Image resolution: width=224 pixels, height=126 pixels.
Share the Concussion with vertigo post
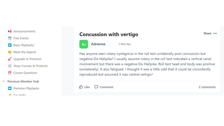click(207, 34)
